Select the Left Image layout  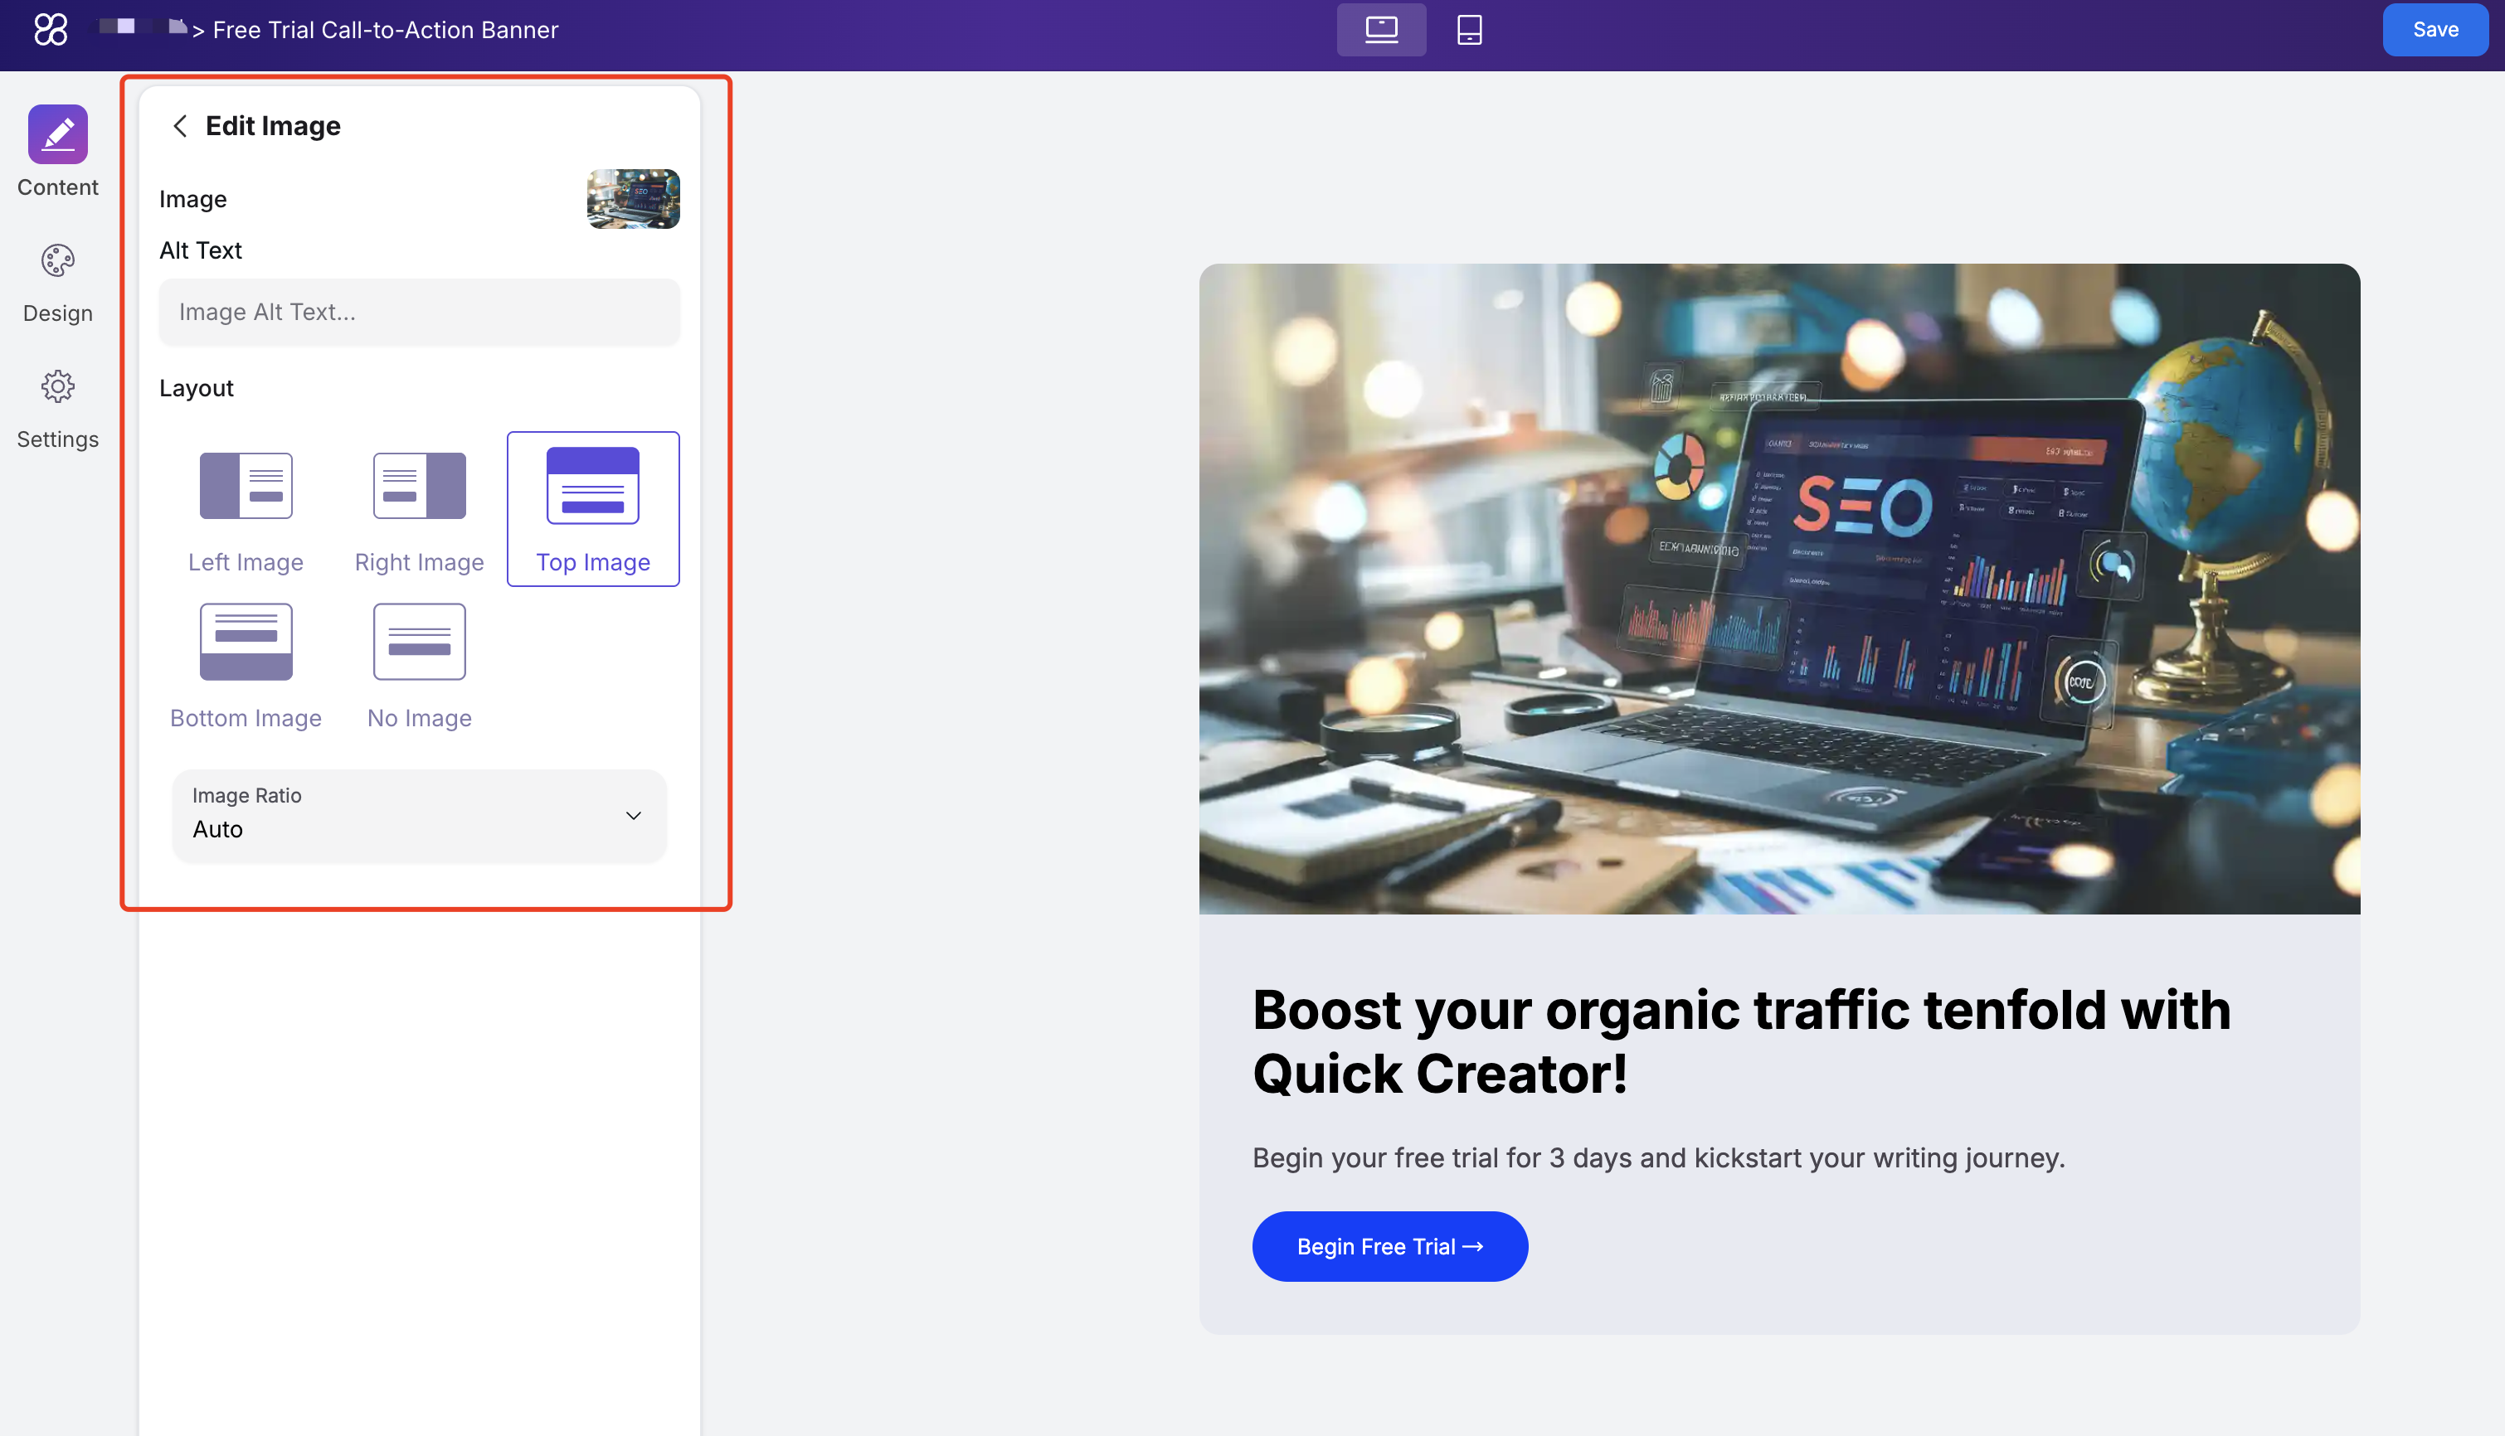[246, 509]
